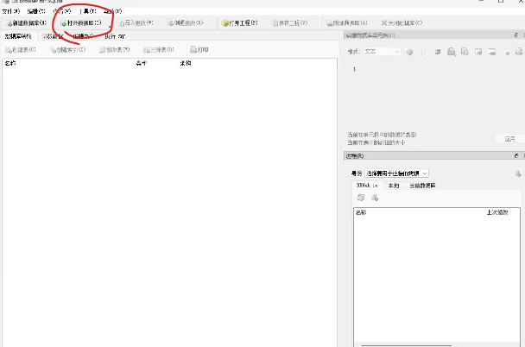The height and width of the screenshot is (347, 525).
Task: Click the refresh icon under the DBHub.io tab
Action: point(361,198)
